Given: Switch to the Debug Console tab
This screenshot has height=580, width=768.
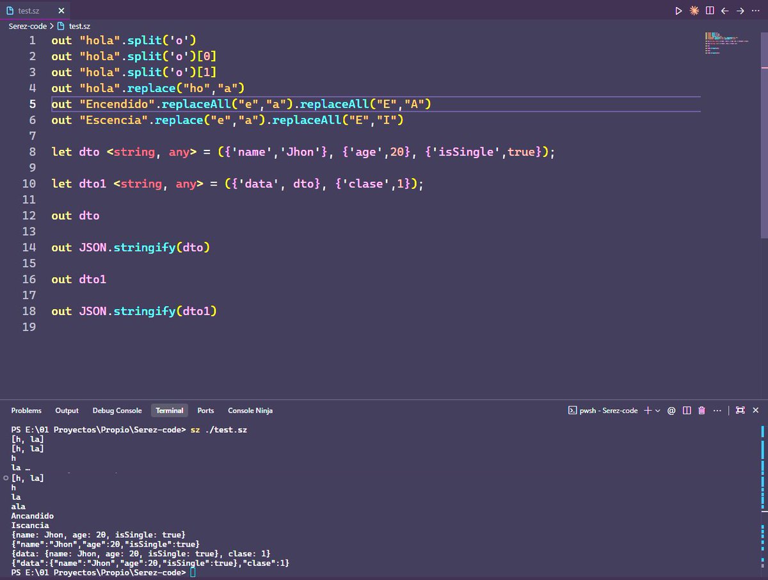Looking at the screenshot, I should (x=117, y=410).
